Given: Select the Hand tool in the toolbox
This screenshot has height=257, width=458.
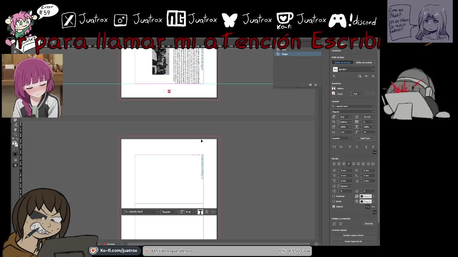Looking at the screenshot, I should (x=15, y=130).
